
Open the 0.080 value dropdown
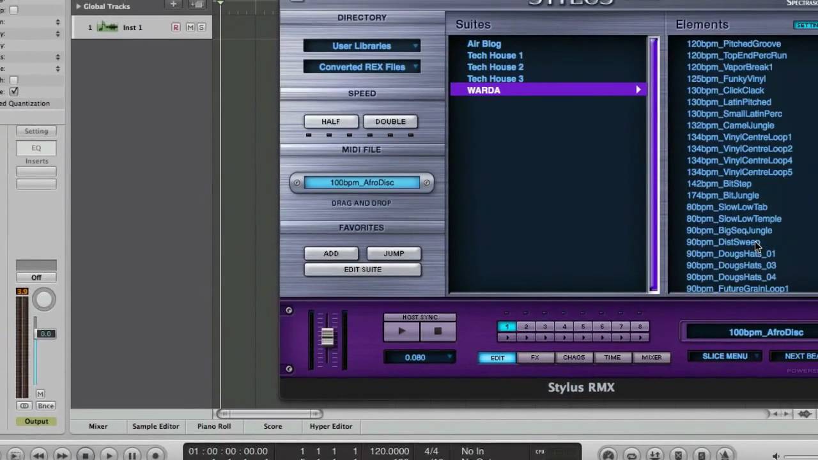click(x=419, y=358)
